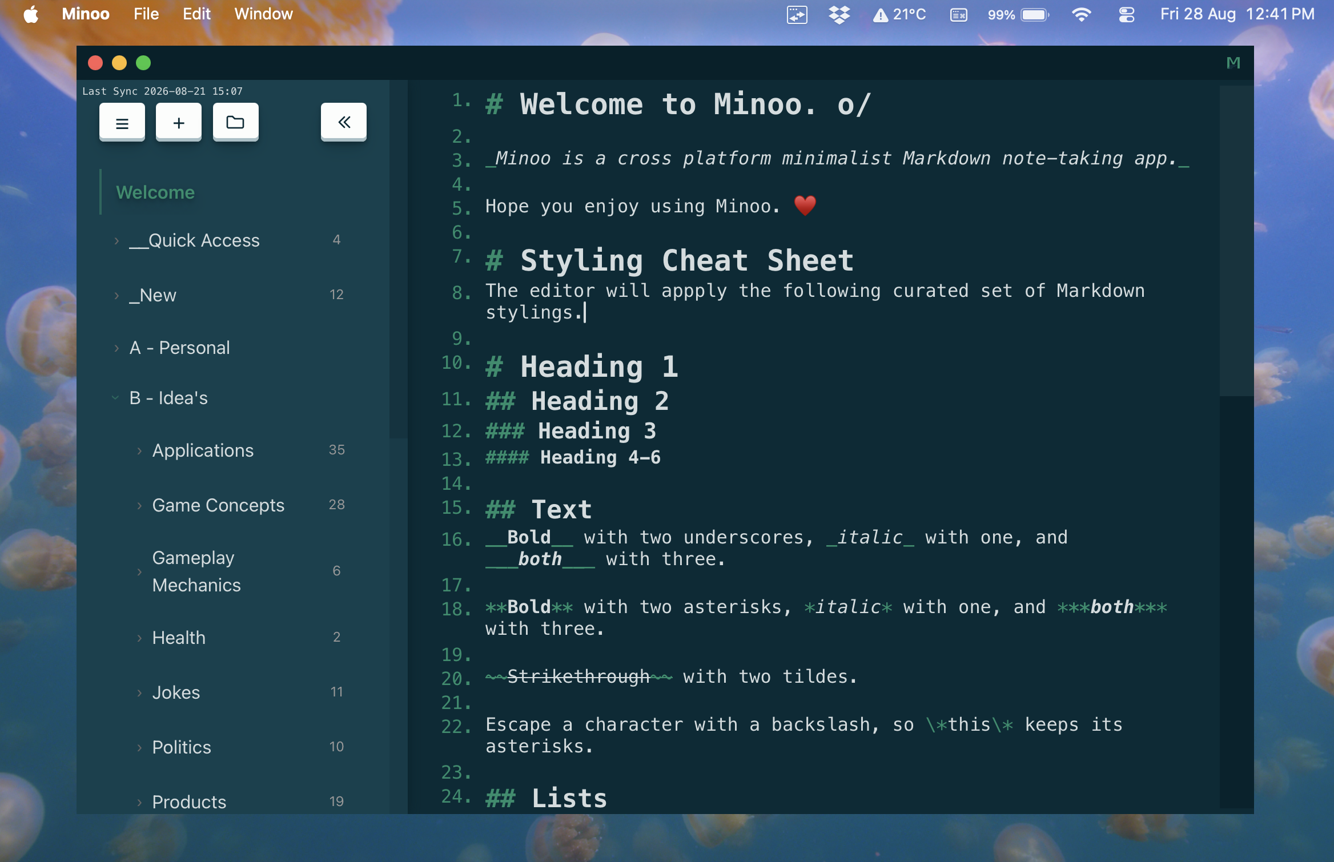Screen dimensions: 1334x862
Task: Click the Minoo M logo in title bar
Action: click(1233, 63)
